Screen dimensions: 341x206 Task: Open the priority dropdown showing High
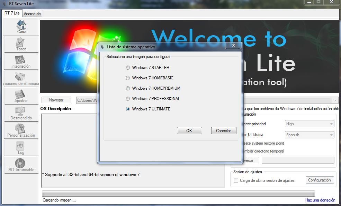(x=309, y=124)
